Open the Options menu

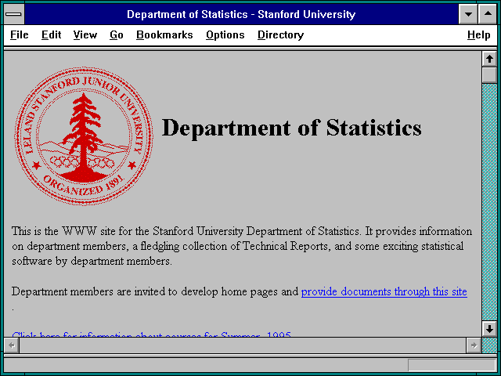225,34
